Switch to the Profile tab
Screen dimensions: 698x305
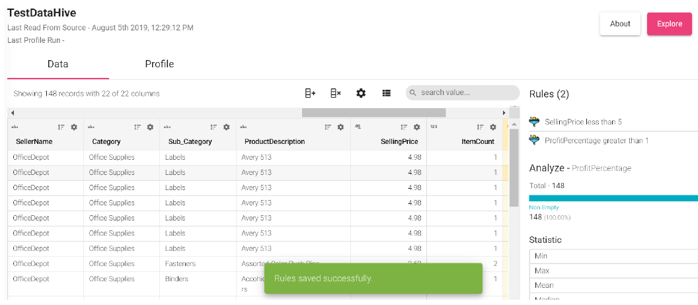pos(159,64)
